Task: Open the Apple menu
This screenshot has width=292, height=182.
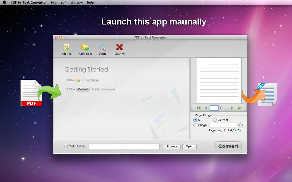Action: coord(4,3)
